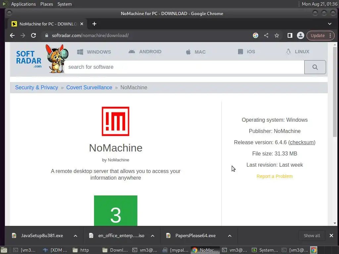This screenshot has width=339, height=254.
Task: Click the clock showing Mon Aug 21
Action: (319, 4)
